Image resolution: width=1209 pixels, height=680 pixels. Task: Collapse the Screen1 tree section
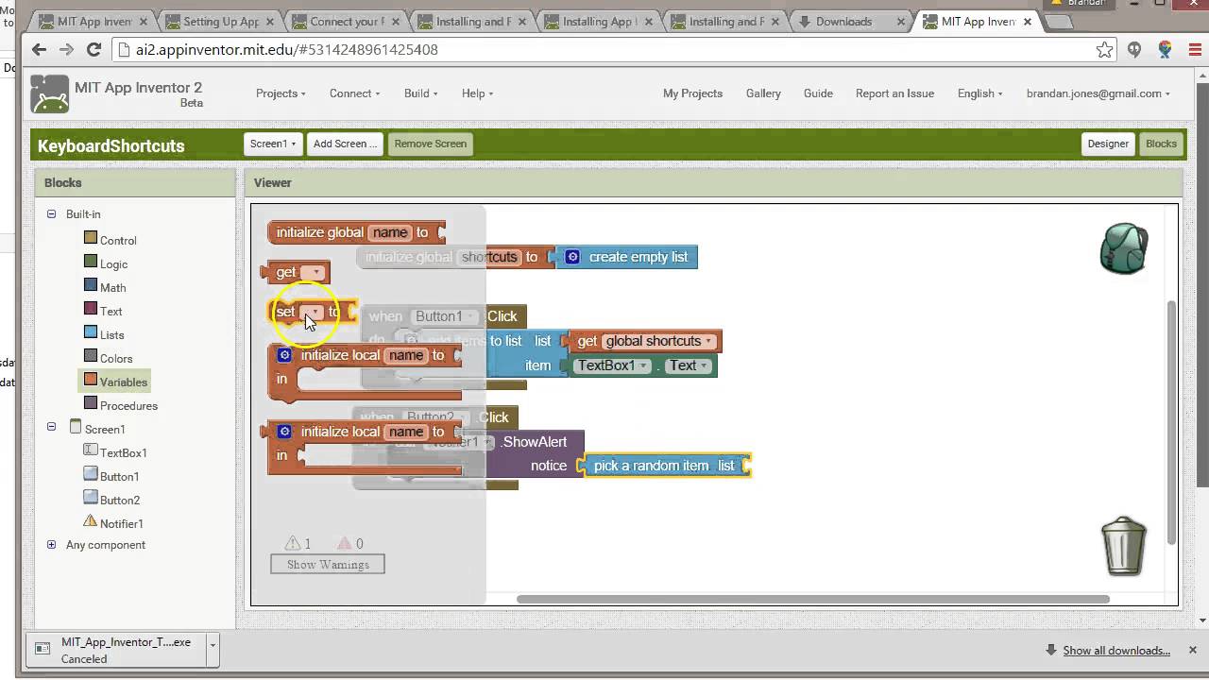click(52, 427)
